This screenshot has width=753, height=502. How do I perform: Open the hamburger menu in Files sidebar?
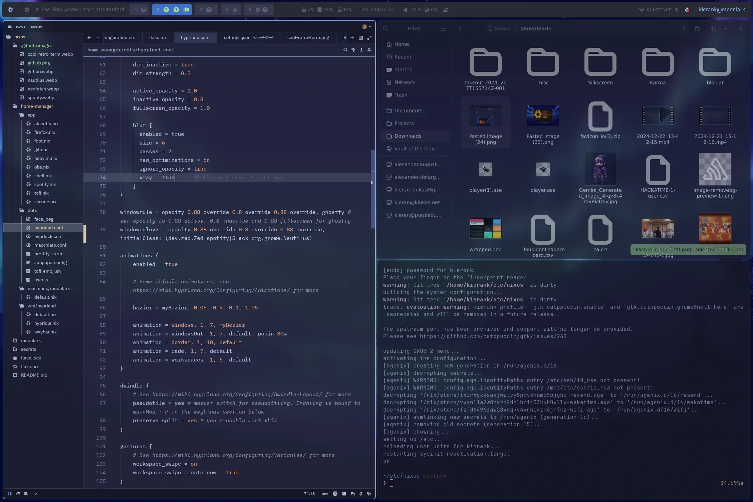pyautogui.click(x=443, y=29)
